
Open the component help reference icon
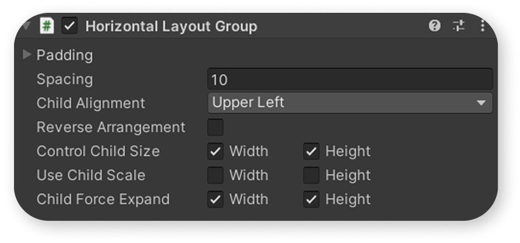434,26
